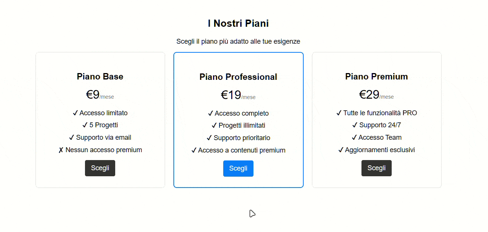Viewport: 488px width, 232px height.
Task: Click the €19 monthly price
Action: [231, 95]
